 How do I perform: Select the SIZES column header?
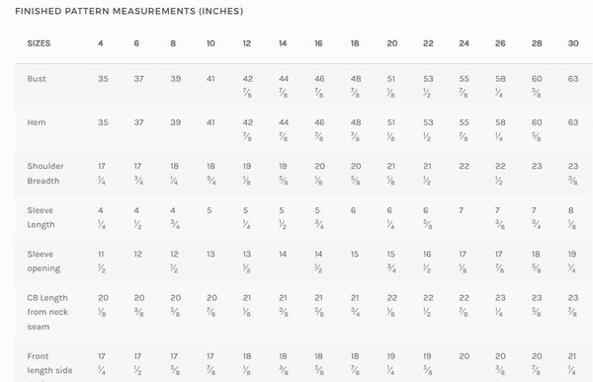[x=39, y=43]
